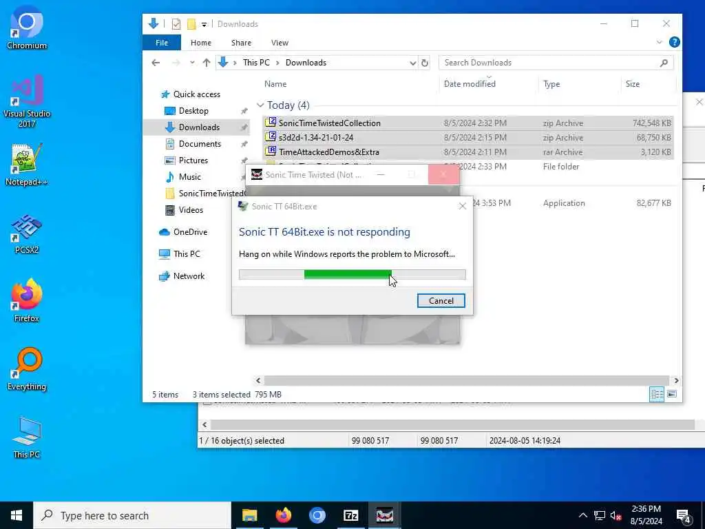Click the muted volume tray icon

615,515
